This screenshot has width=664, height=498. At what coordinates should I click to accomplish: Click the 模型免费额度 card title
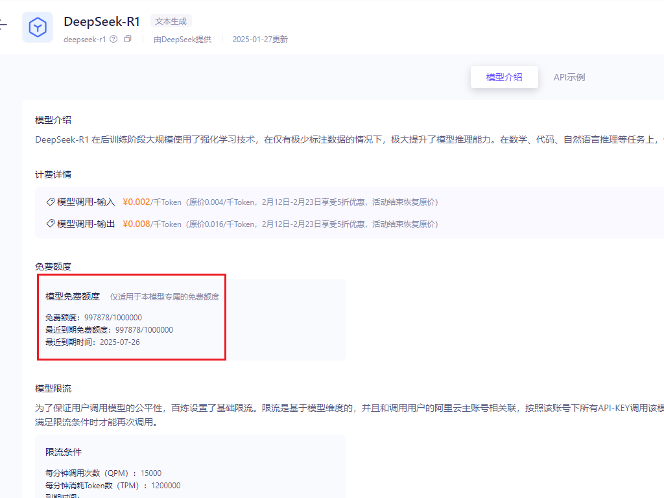click(x=73, y=296)
